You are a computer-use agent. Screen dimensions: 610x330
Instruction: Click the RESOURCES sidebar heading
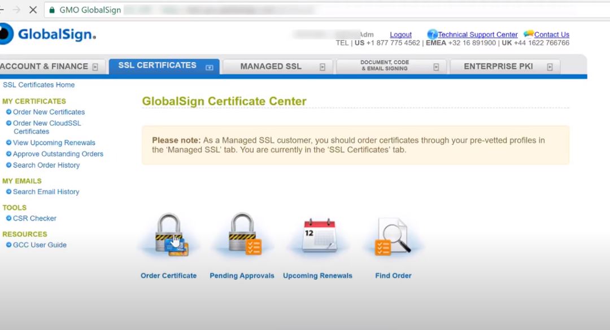coord(25,234)
